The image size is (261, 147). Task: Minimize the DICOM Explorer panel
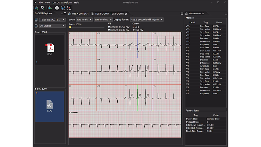(x=61, y=14)
